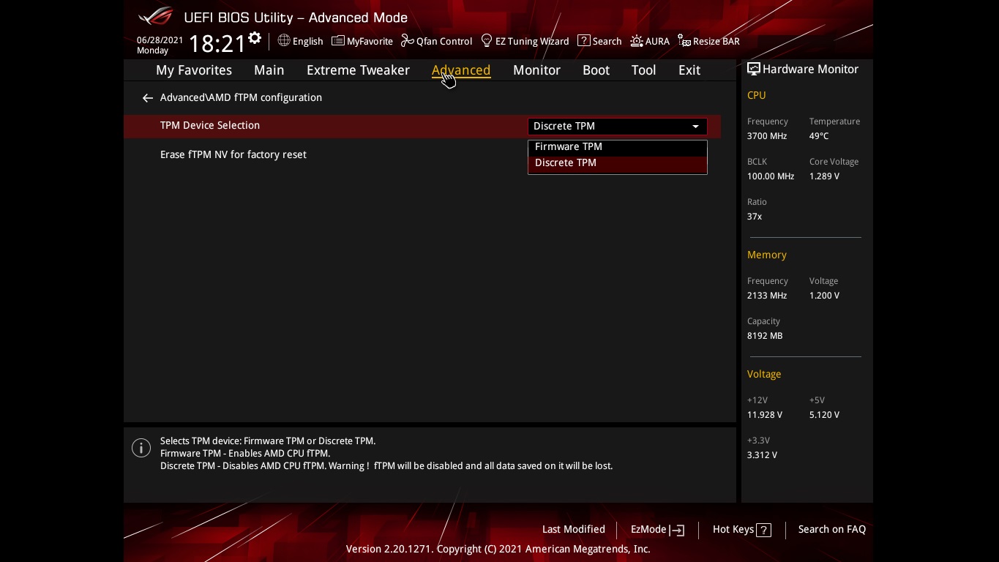Click the info icon in help panel
Image resolution: width=999 pixels, height=562 pixels.
point(141,448)
